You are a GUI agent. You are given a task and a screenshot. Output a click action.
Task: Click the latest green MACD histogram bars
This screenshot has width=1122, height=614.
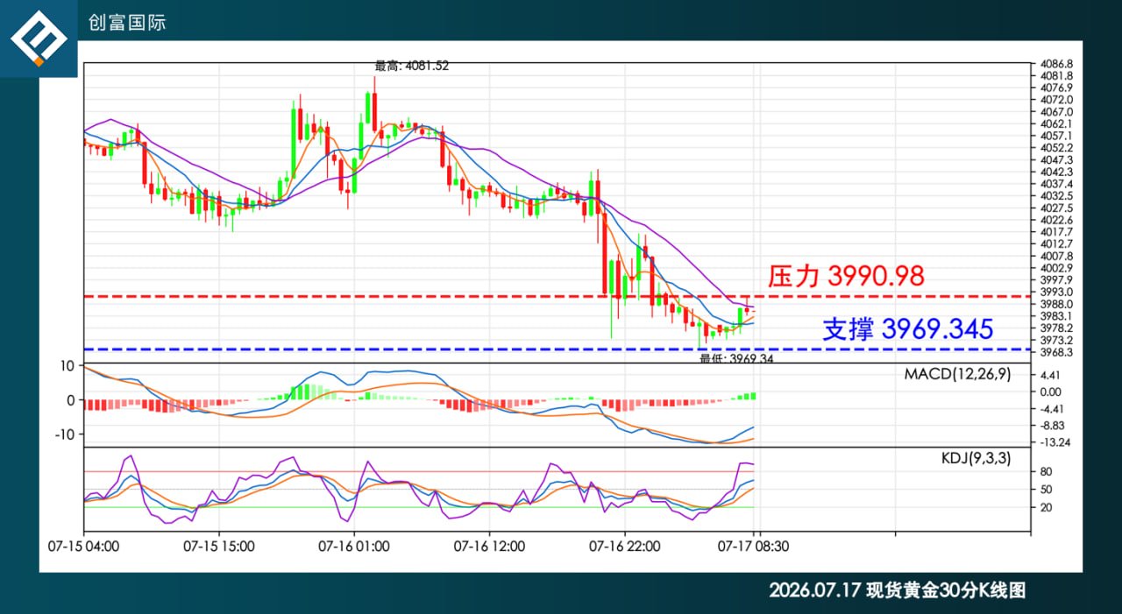pyautogui.click(x=745, y=397)
